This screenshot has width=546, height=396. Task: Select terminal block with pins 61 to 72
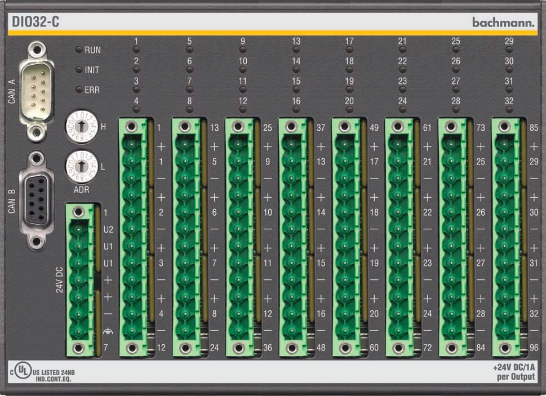(x=399, y=237)
